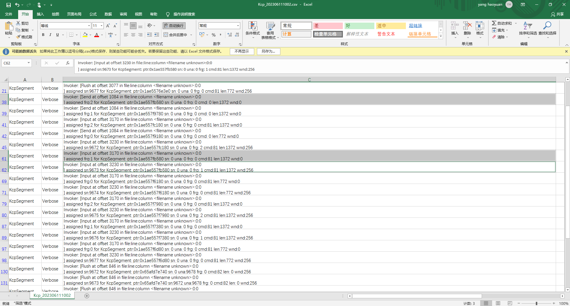The width and height of the screenshot is (570, 306).
Task: Toggle bold formatting
Action: pyautogui.click(x=43, y=35)
